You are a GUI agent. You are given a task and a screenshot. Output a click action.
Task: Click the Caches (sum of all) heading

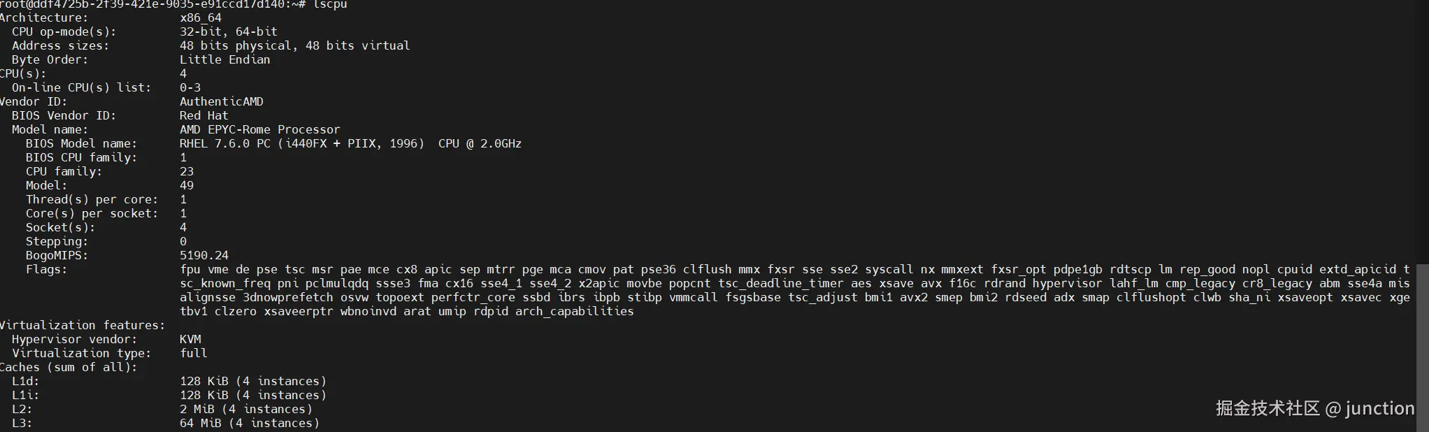coord(69,367)
